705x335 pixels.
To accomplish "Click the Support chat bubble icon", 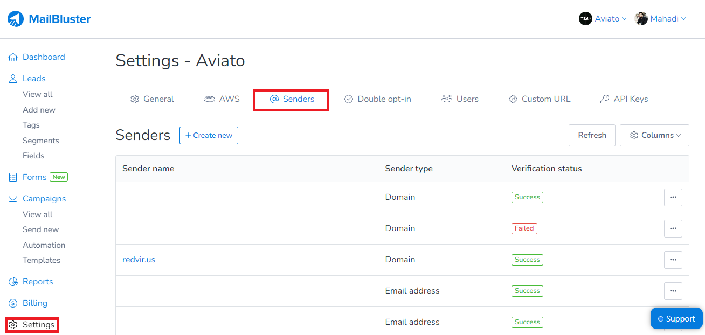I will [661, 319].
